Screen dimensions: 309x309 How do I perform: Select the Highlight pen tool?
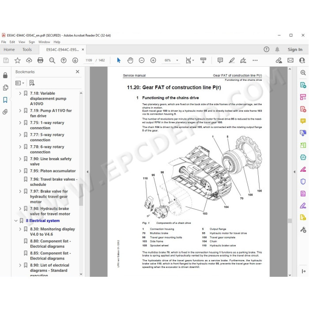tap(232, 60)
